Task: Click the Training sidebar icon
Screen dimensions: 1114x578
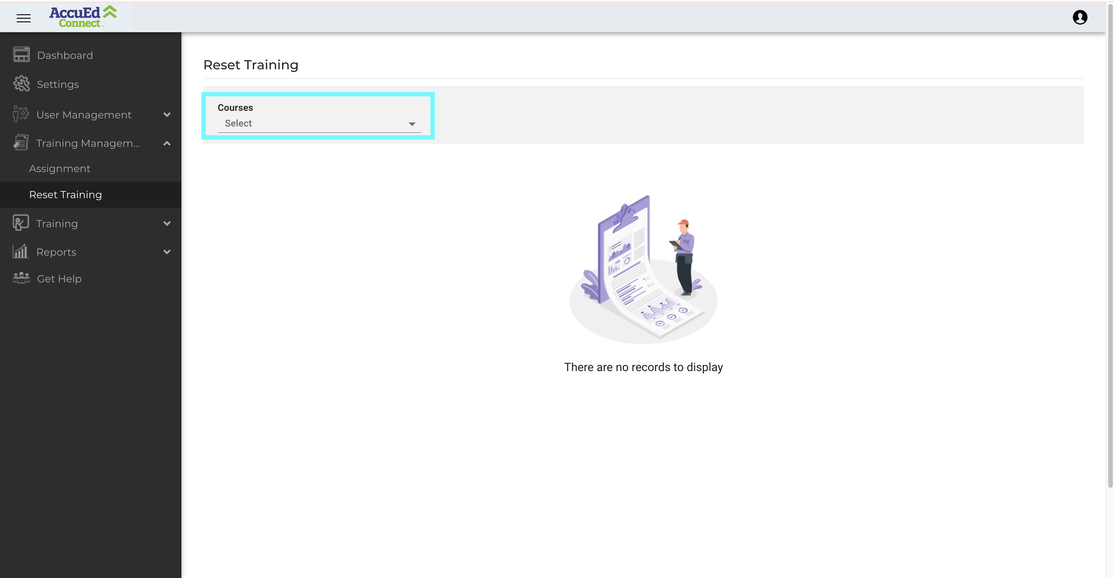Action: click(x=20, y=223)
